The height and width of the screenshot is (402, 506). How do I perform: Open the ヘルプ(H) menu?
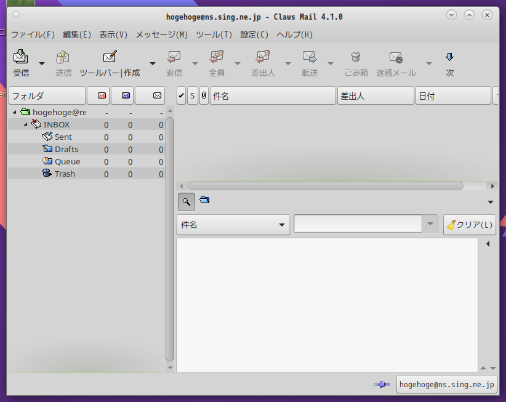tap(295, 34)
